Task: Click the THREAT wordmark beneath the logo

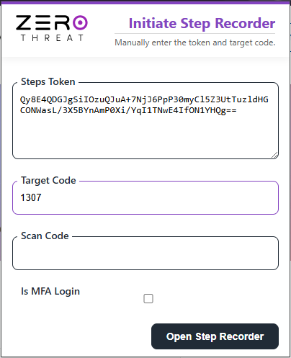Action: (52, 38)
